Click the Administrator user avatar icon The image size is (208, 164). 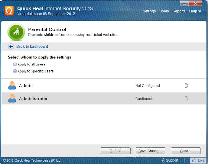pyautogui.click(x=12, y=99)
